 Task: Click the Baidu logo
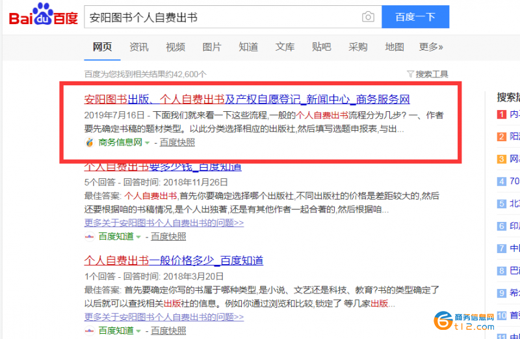pyautogui.click(x=44, y=14)
